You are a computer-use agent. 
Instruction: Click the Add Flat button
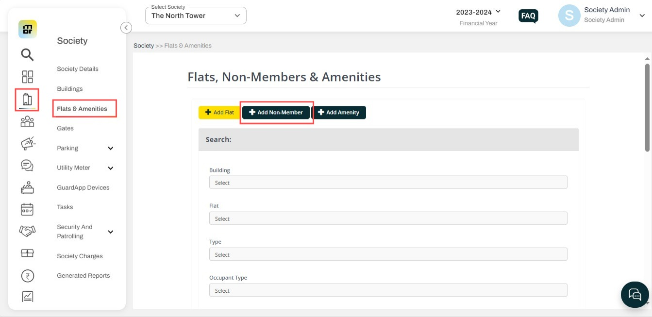[219, 112]
